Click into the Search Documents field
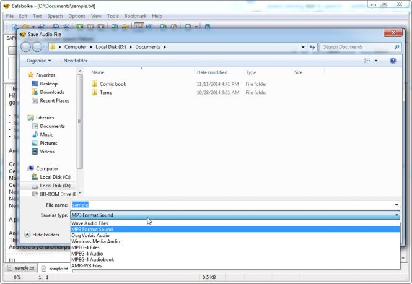412x284 pixels. click(358, 47)
